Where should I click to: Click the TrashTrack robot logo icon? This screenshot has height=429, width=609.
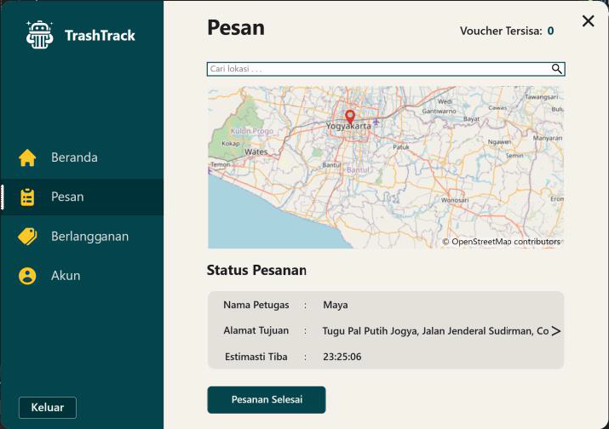click(39, 35)
